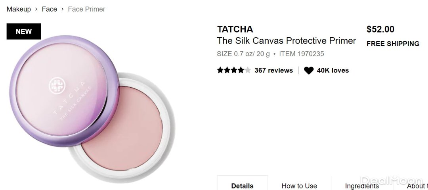Open the Face breadcrumb category
428x190 pixels.
tap(50, 9)
